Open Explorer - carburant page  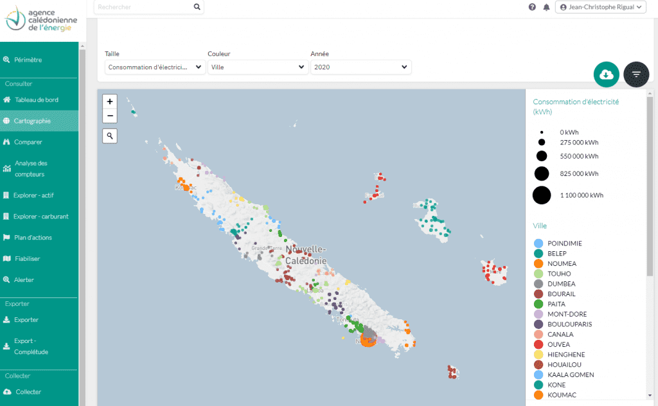pyautogui.click(x=41, y=216)
